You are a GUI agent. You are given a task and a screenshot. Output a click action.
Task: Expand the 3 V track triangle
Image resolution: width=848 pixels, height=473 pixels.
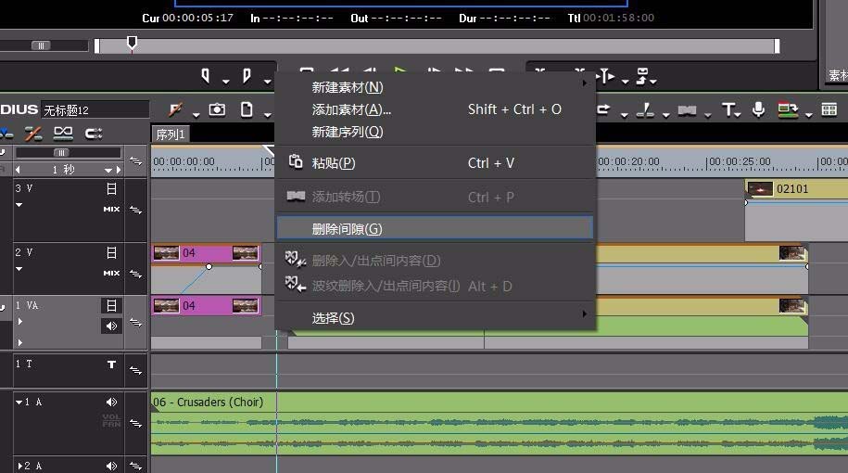[x=19, y=205]
